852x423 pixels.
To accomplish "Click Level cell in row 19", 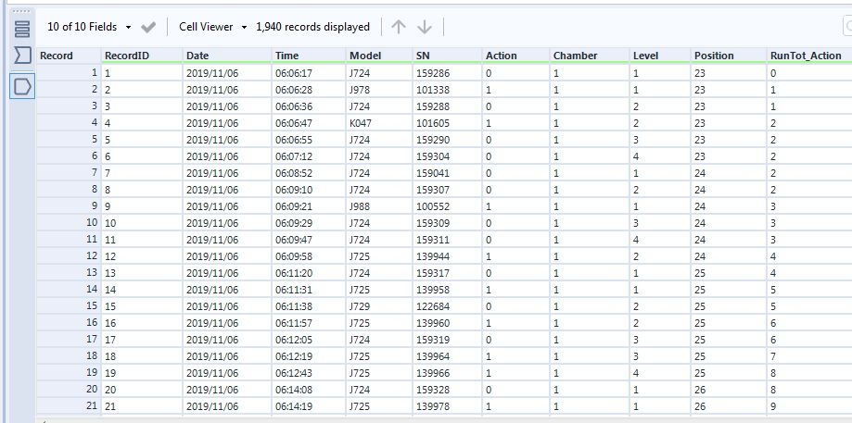I will pos(660,373).
